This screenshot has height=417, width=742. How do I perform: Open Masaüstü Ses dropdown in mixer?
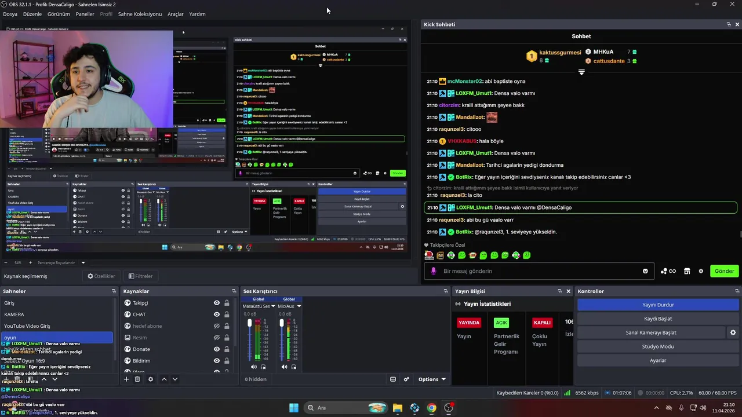(259, 306)
